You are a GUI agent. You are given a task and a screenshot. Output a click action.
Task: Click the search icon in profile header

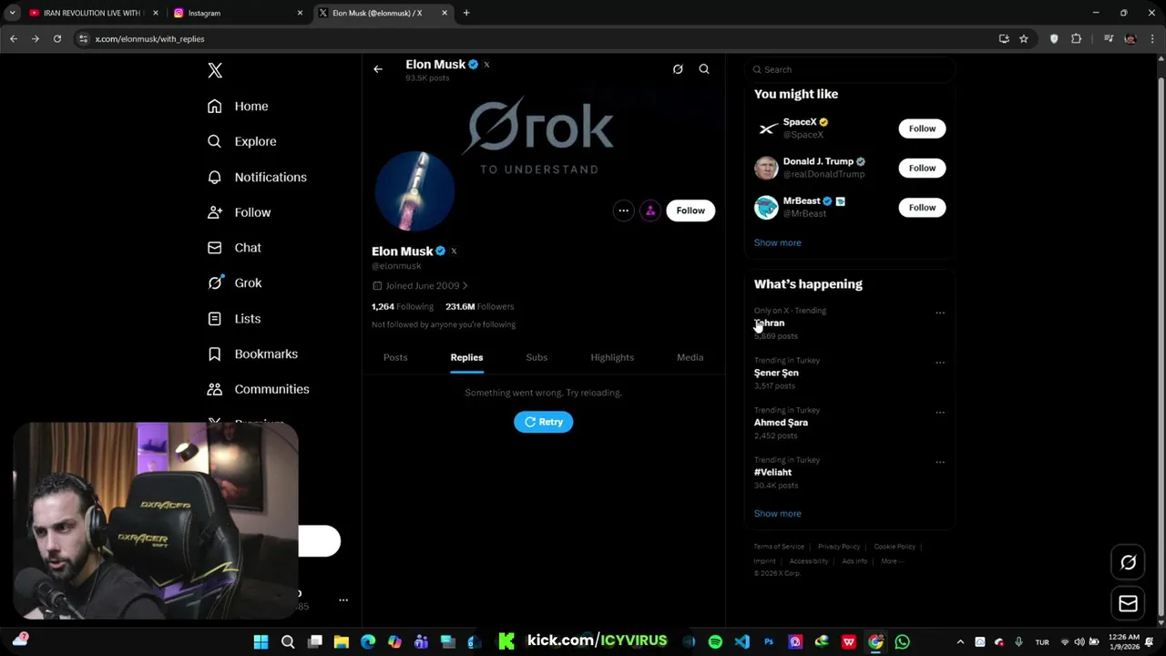(704, 69)
